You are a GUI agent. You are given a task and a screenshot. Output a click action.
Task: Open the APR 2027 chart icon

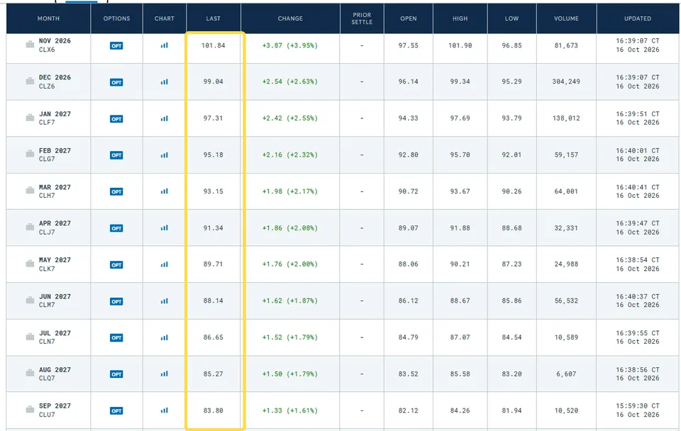[x=164, y=228]
